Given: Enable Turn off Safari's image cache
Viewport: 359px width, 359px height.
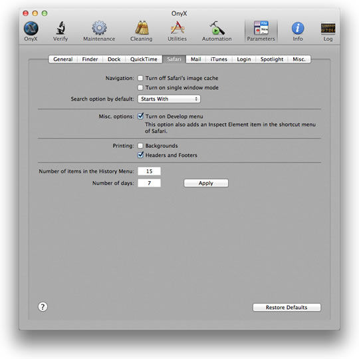Looking at the screenshot, I should coord(140,78).
